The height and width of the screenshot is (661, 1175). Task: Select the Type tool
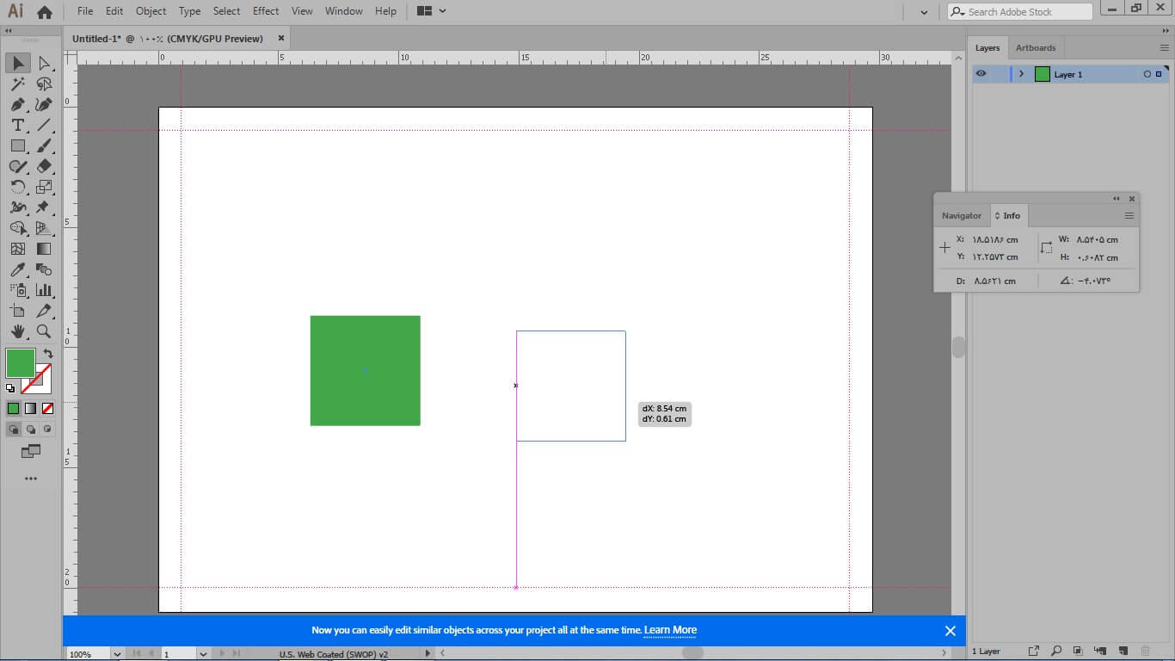pos(17,125)
